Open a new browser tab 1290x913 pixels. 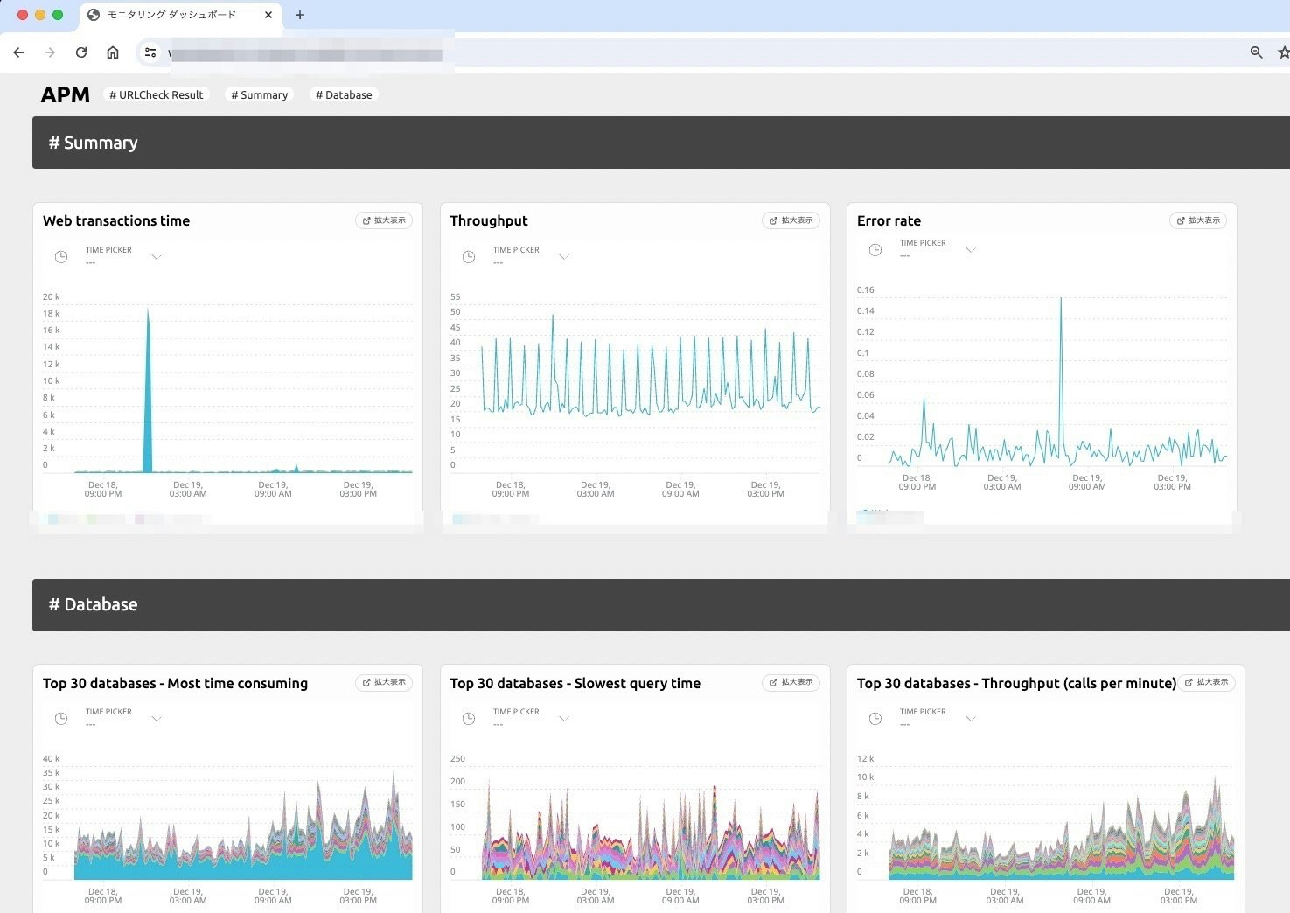[300, 15]
